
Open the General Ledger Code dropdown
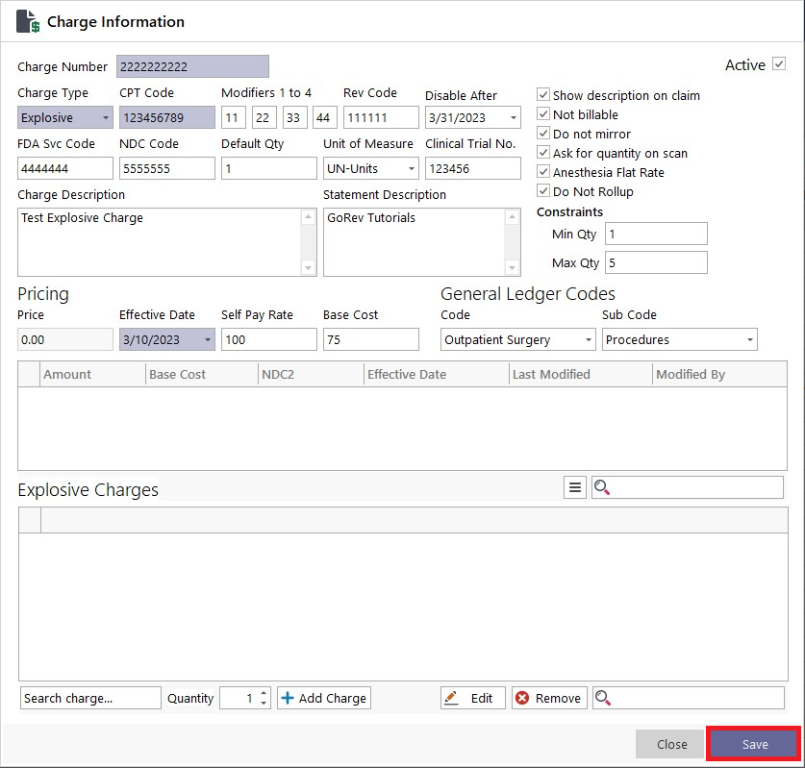point(589,339)
